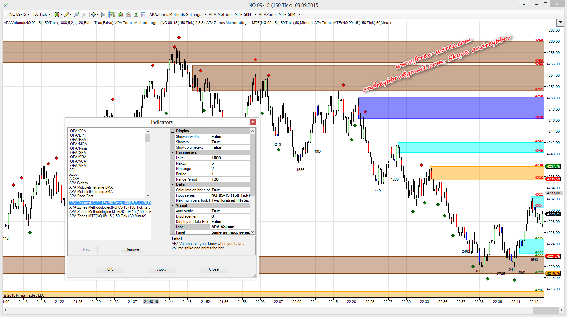Select APA Zones MTF in applied list
Screen dimensions: 567x317
click(108, 216)
